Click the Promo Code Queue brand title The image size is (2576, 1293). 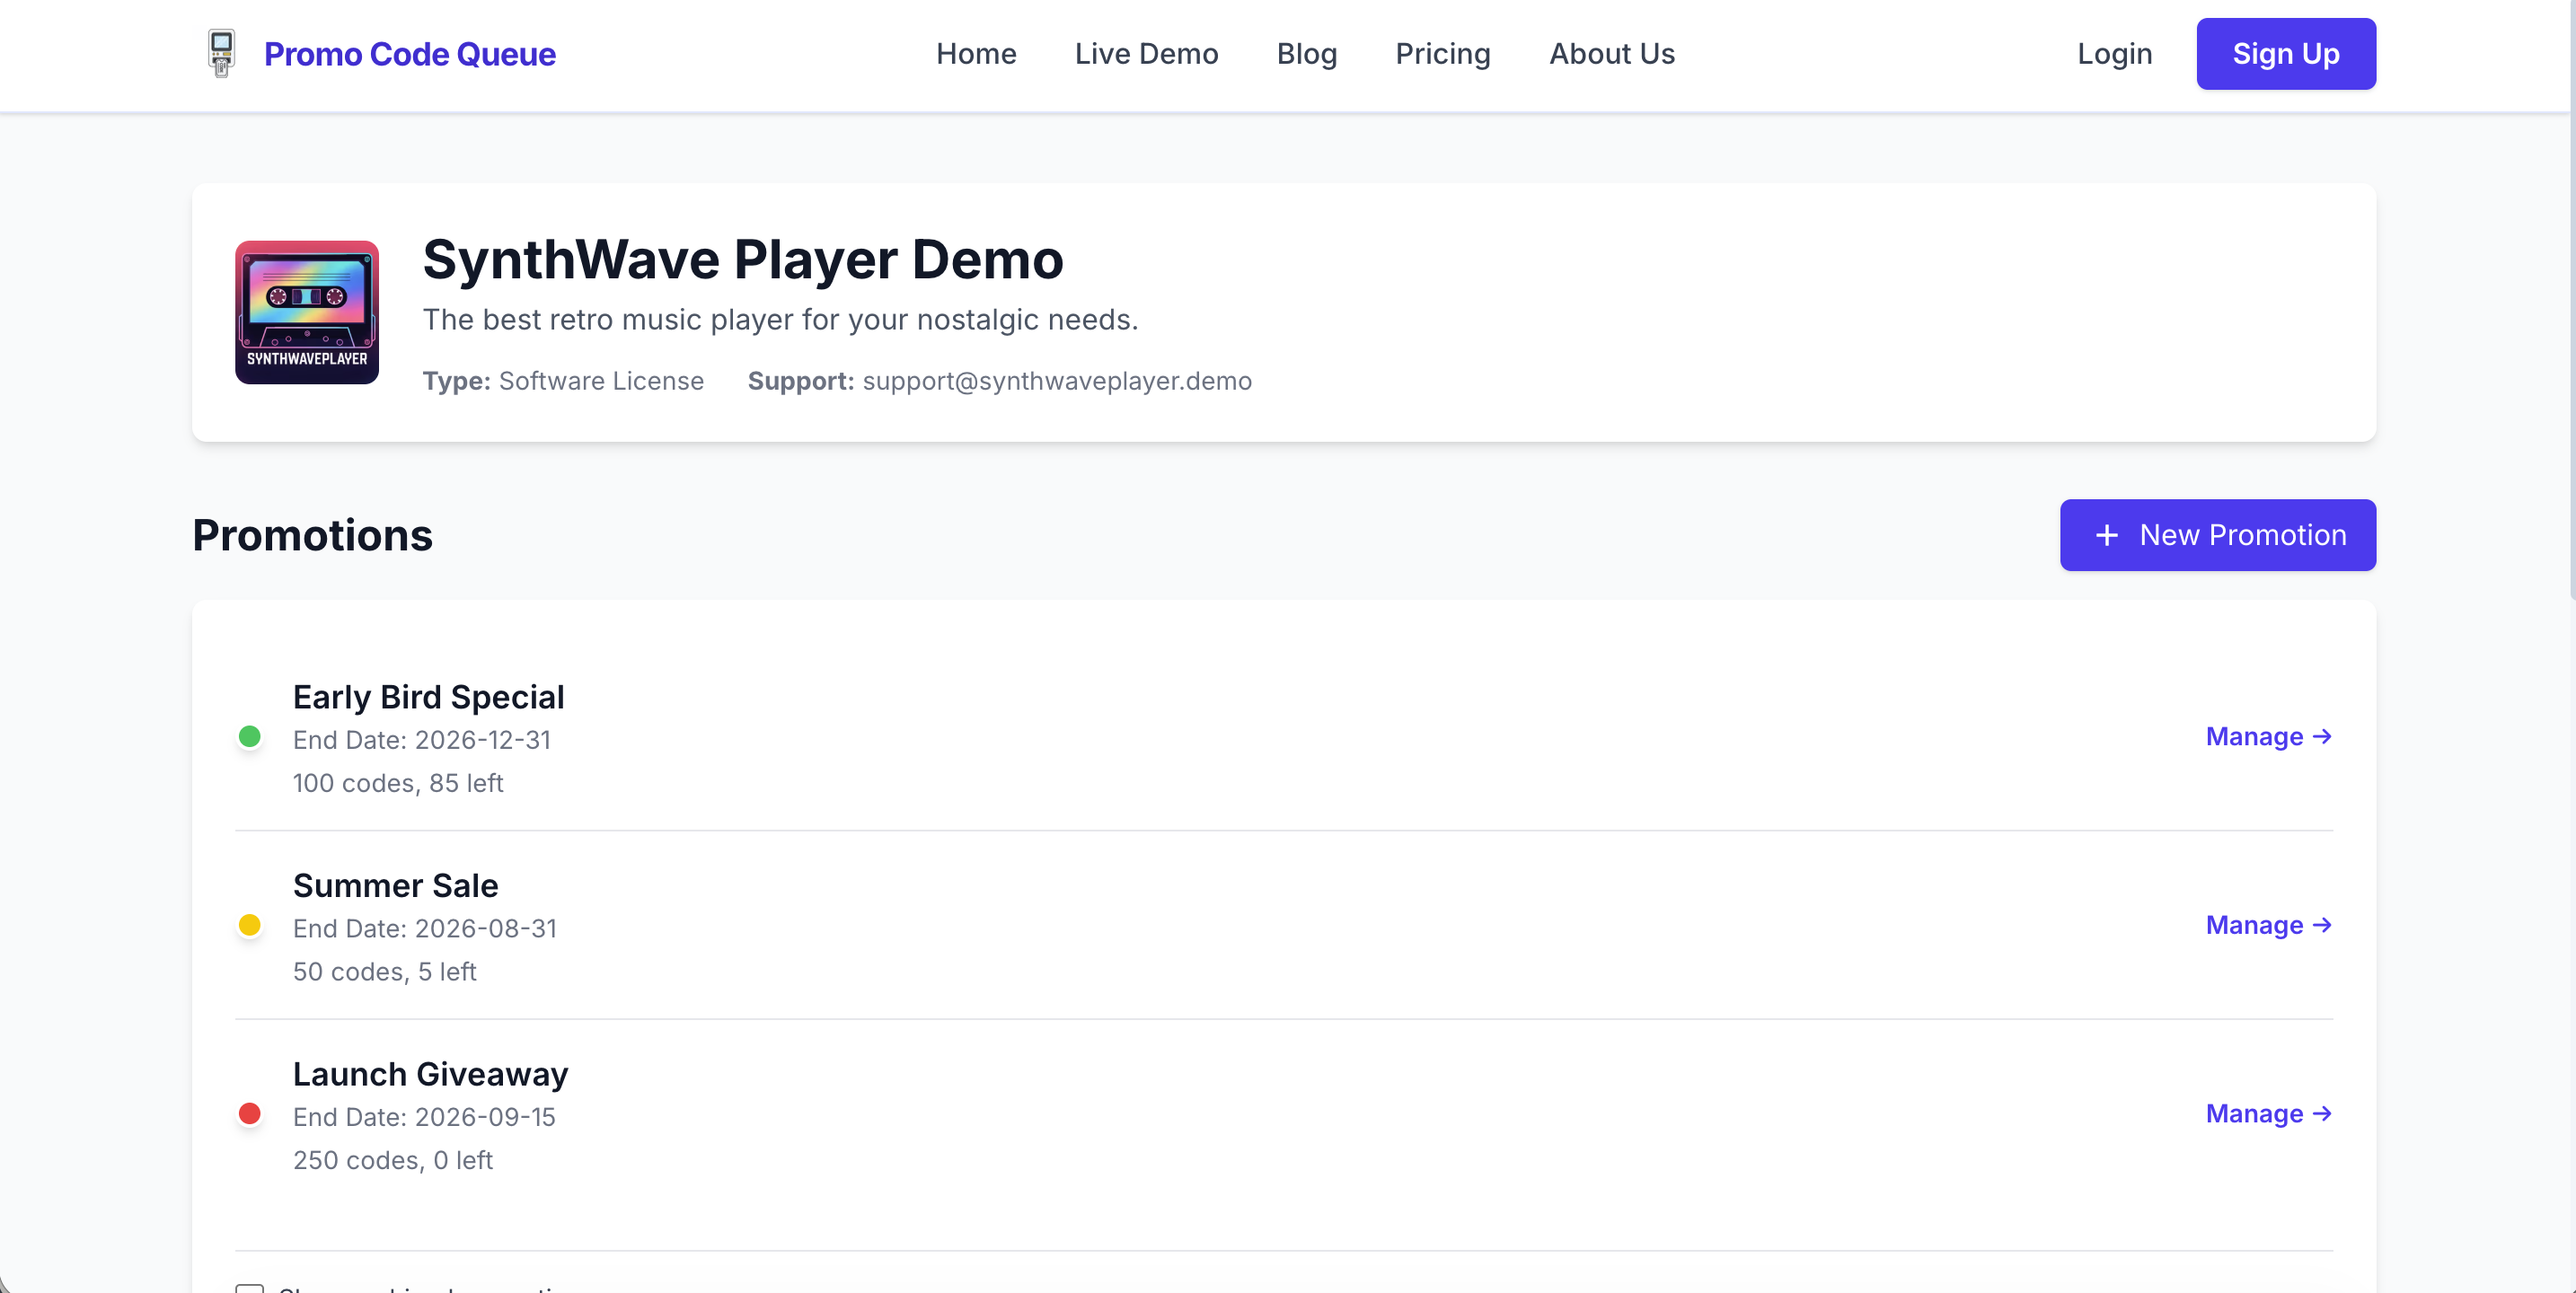tap(409, 54)
